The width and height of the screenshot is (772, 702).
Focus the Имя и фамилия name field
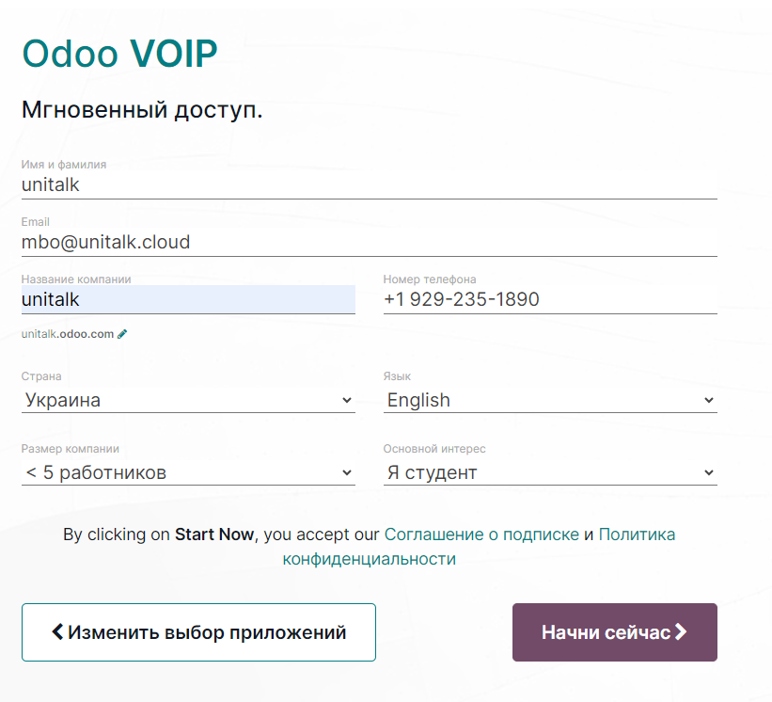click(x=369, y=185)
